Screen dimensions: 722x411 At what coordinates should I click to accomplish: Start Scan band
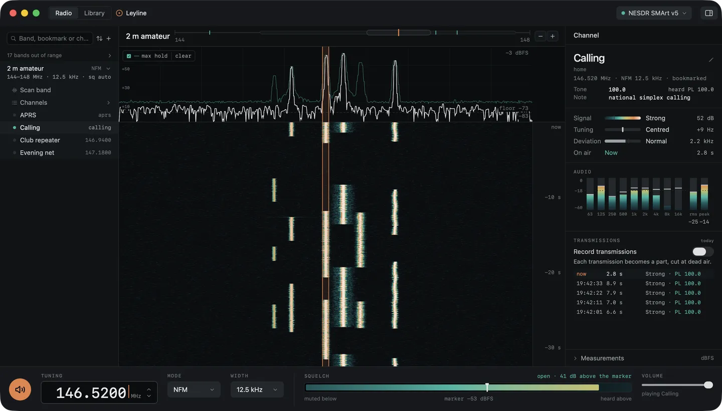pyautogui.click(x=59, y=90)
